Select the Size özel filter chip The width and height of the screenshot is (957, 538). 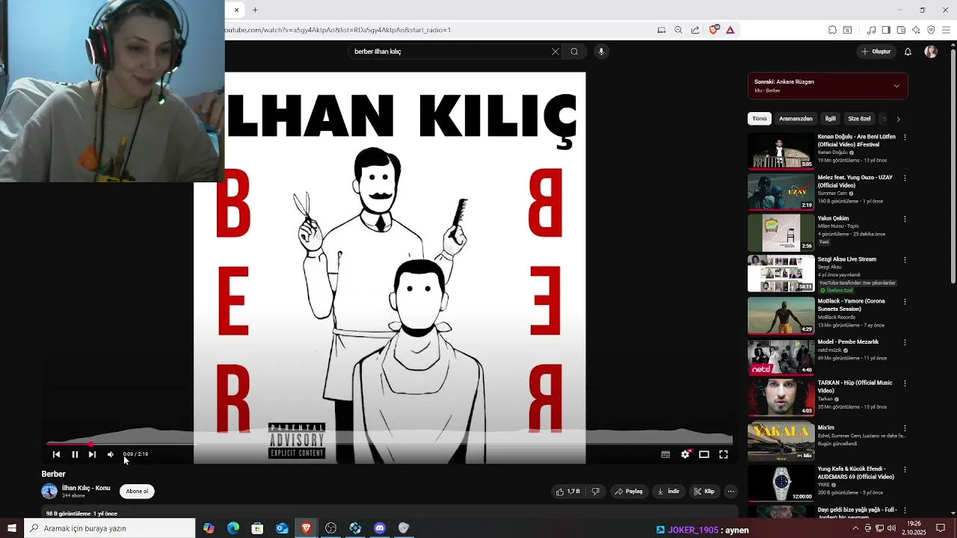[x=859, y=119]
